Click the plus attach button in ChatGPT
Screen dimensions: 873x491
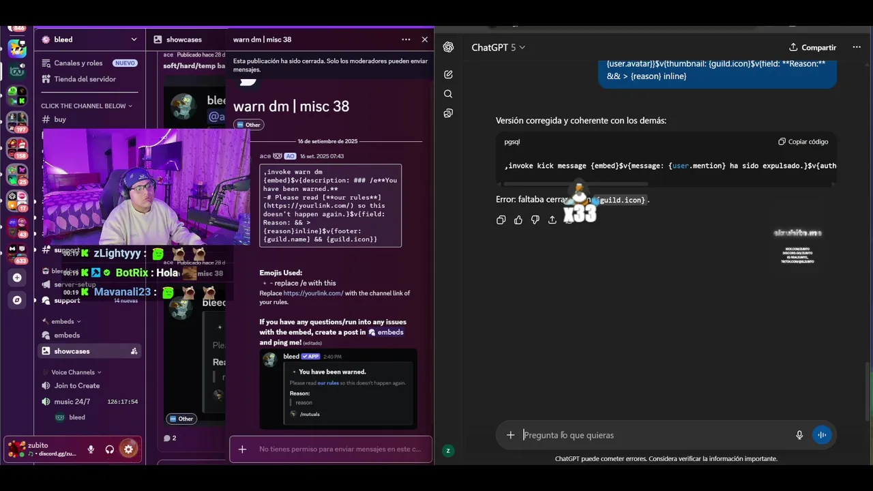510,435
